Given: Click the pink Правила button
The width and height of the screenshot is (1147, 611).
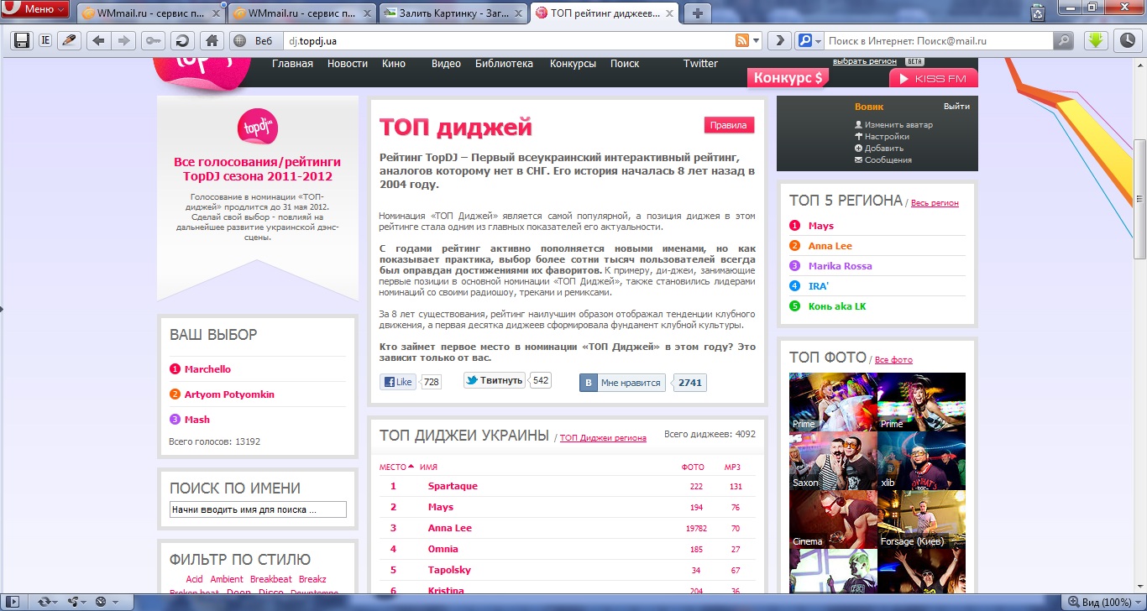Looking at the screenshot, I should [728, 125].
